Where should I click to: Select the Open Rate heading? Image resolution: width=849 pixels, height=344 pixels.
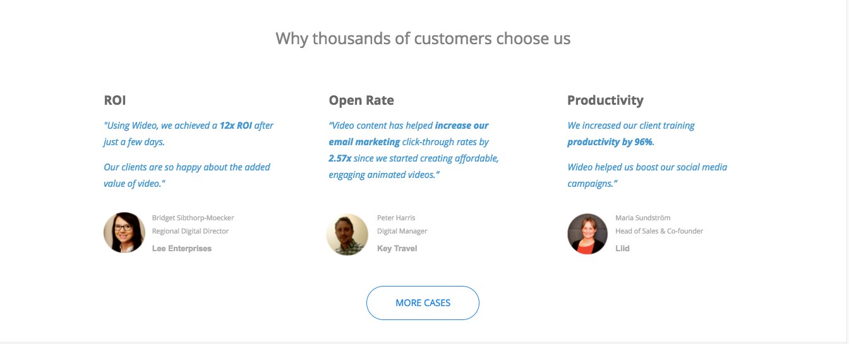[361, 100]
